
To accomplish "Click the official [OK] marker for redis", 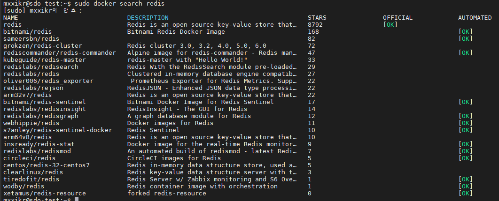I will click(x=390, y=24).
